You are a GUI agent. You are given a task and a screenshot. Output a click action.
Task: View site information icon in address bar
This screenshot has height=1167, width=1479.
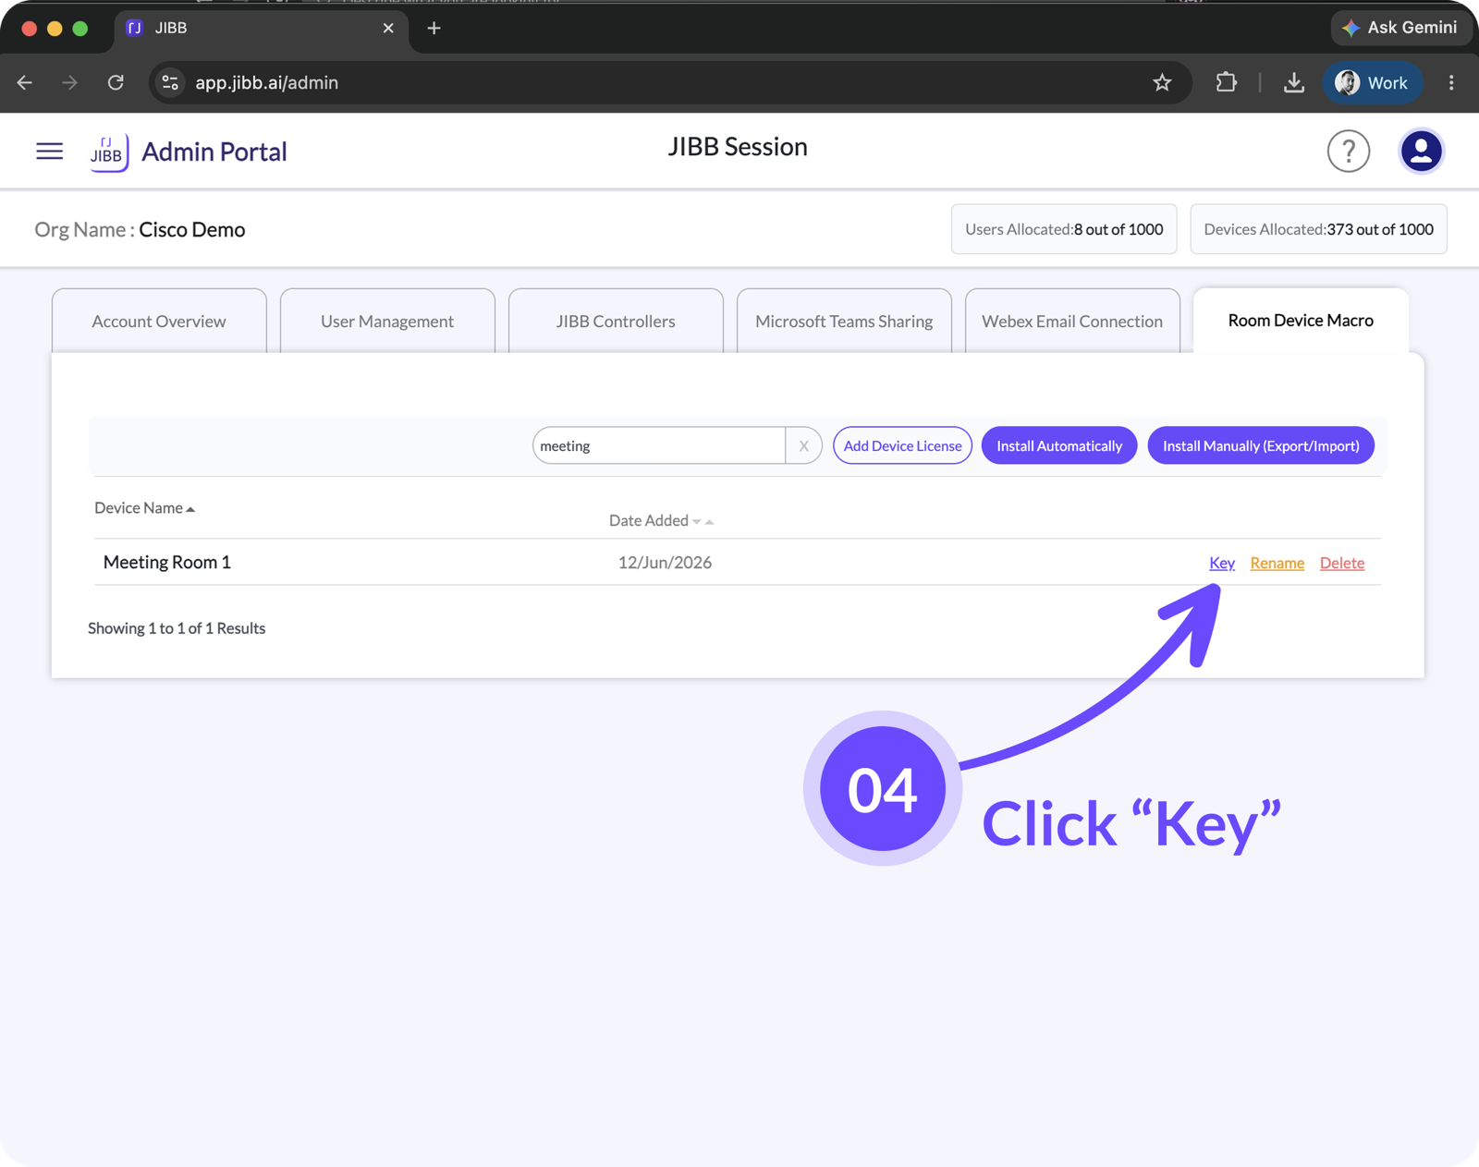pyautogui.click(x=170, y=82)
